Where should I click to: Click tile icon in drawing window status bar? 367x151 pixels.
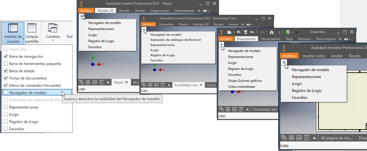pyautogui.click(x=292, y=138)
